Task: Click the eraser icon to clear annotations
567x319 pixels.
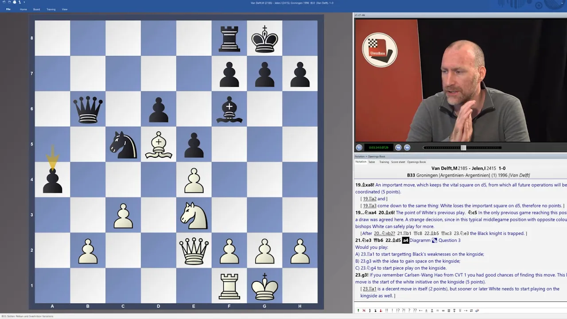Action: [477, 311]
